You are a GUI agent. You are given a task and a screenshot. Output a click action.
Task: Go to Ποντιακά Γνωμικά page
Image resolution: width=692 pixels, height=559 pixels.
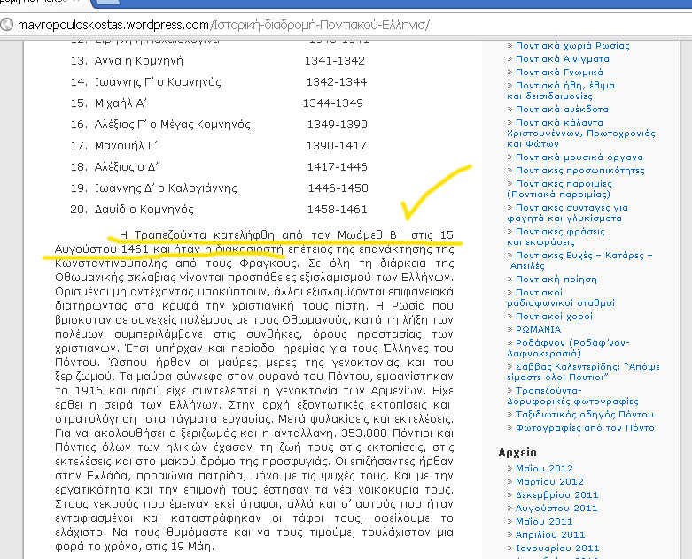click(559, 72)
